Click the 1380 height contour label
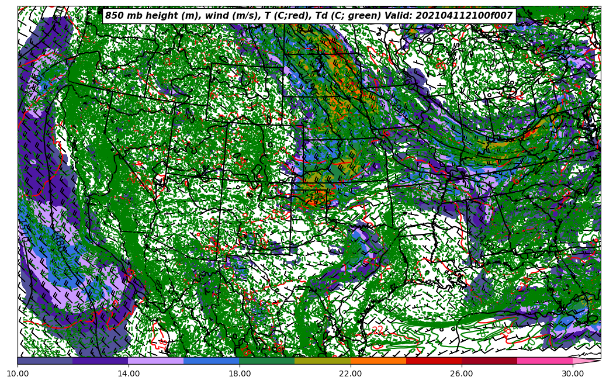Image resolution: width=606 pixels, height=384 pixels. (x=60, y=242)
